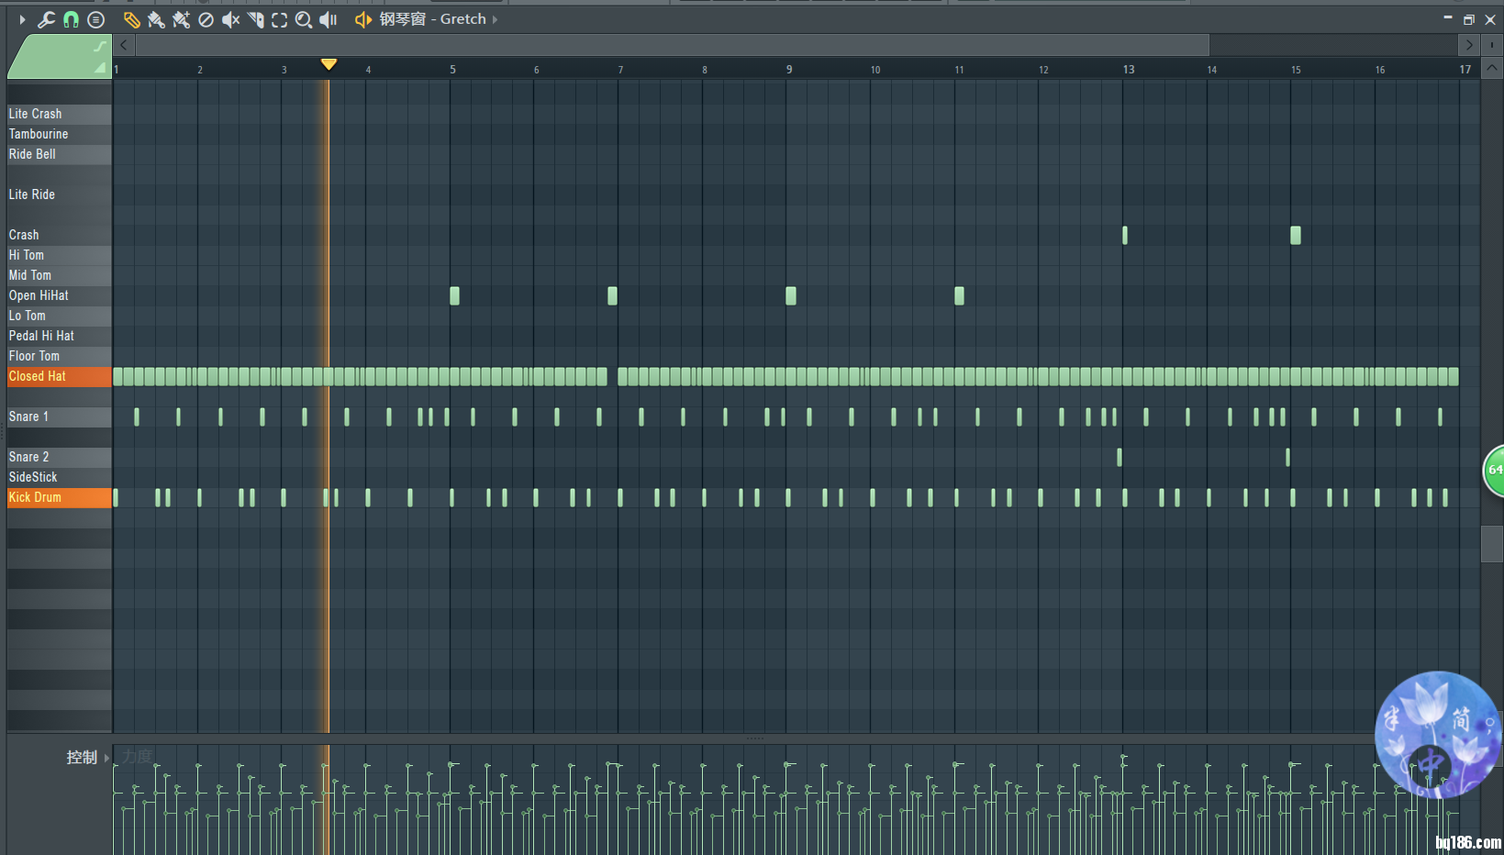The width and height of the screenshot is (1504, 855).
Task: Click the vertical scrollbar thumb
Action: (x=1492, y=544)
